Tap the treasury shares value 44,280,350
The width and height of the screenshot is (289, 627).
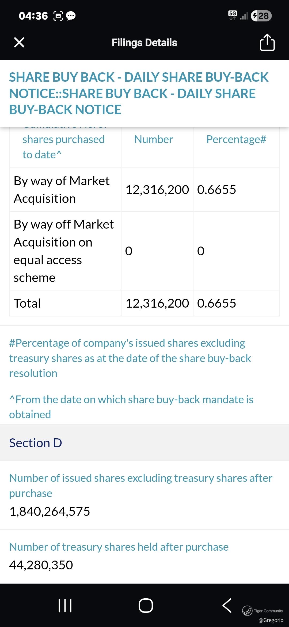pyautogui.click(x=41, y=565)
